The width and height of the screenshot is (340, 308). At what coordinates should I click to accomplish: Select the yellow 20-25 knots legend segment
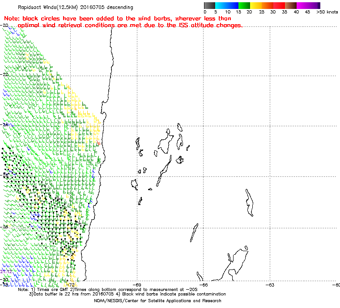pos(256,5)
